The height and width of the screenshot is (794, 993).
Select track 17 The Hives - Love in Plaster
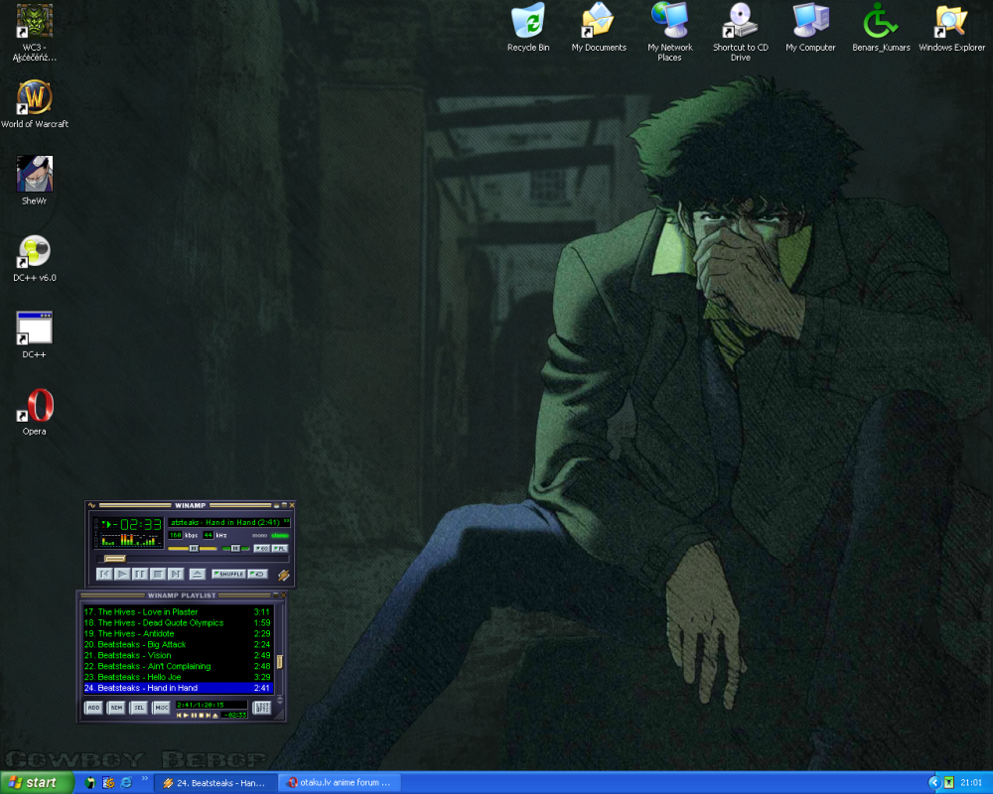click(178, 611)
